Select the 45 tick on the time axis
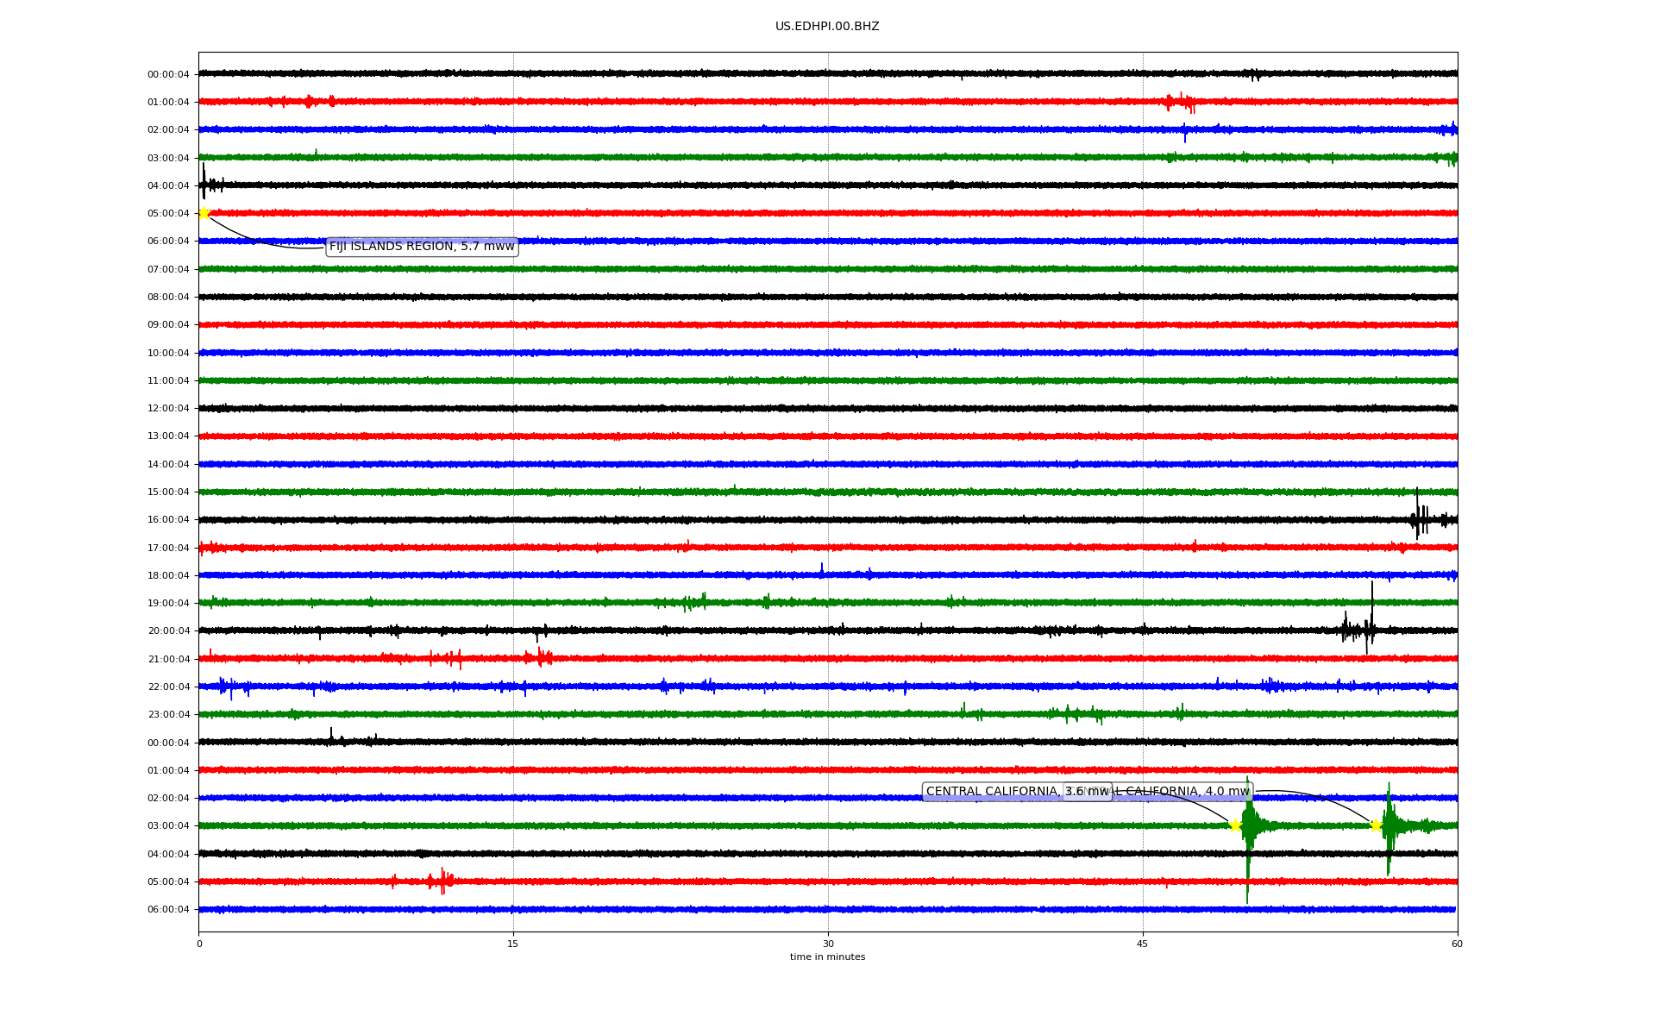The image size is (1656, 1035). pyautogui.click(x=1143, y=944)
